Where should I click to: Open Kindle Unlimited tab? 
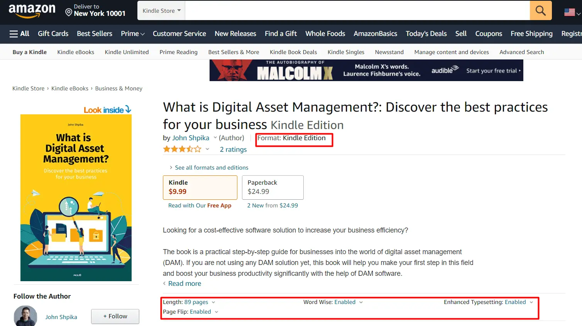127,52
